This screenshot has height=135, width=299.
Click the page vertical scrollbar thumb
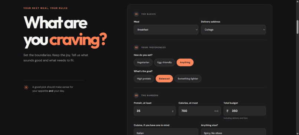click(x=298, y=27)
